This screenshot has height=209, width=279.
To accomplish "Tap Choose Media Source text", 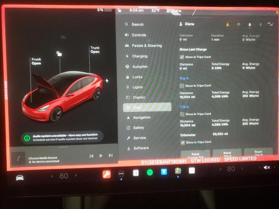I will tap(43, 158).
